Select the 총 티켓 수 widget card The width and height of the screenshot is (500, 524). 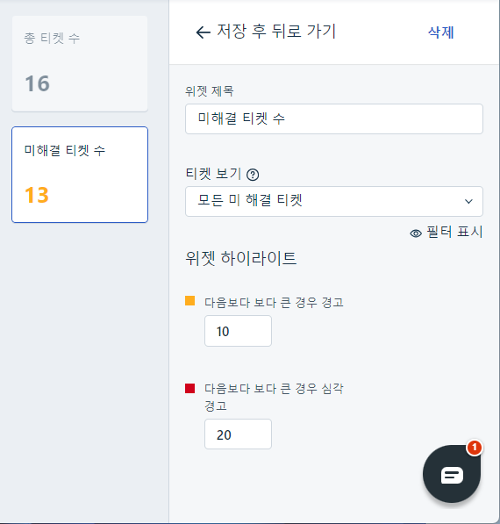pos(80,63)
